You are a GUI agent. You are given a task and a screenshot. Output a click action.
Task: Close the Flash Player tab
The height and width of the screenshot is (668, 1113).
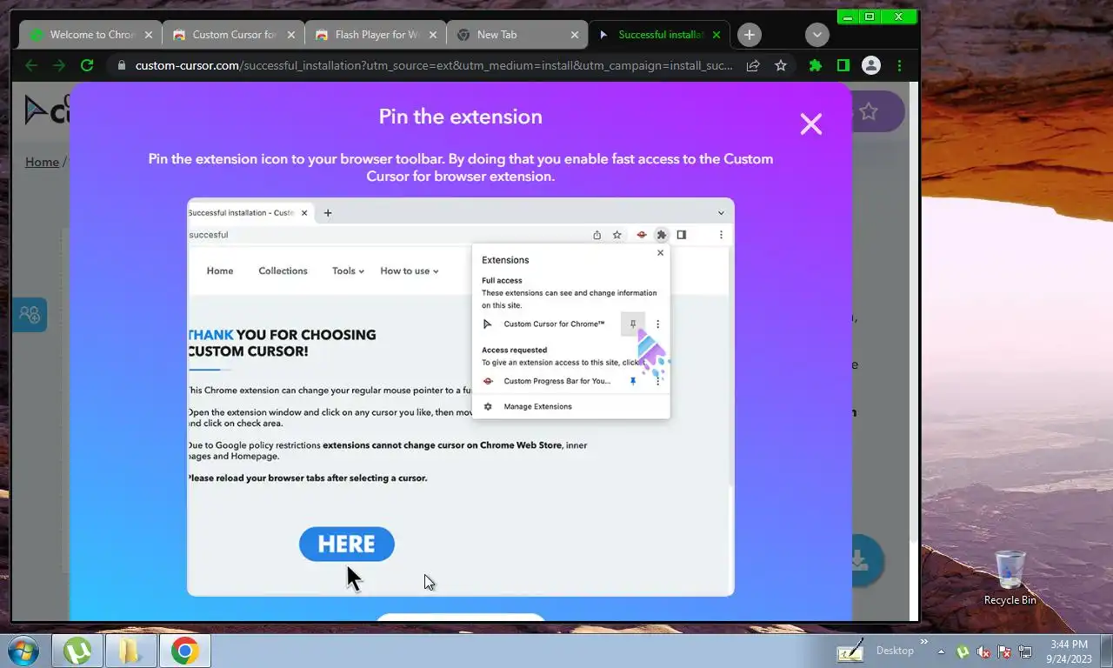(x=433, y=35)
